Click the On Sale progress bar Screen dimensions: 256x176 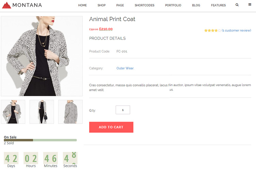(x=40, y=140)
